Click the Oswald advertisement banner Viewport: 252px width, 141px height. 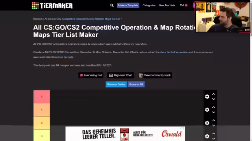[x=125, y=134]
